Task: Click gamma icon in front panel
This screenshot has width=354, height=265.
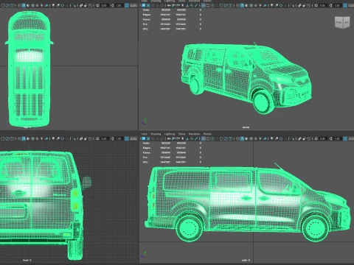Action: [112, 138]
